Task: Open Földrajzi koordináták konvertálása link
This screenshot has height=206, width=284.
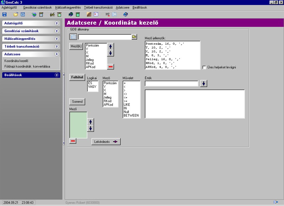Action: (x=27, y=66)
